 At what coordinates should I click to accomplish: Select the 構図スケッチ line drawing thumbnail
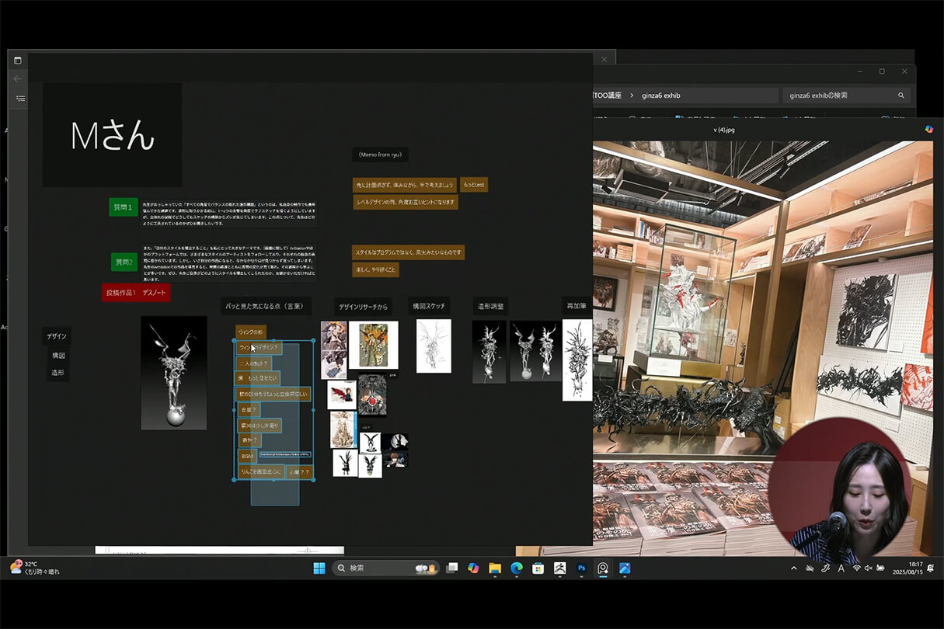pyautogui.click(x=434, y=346)
